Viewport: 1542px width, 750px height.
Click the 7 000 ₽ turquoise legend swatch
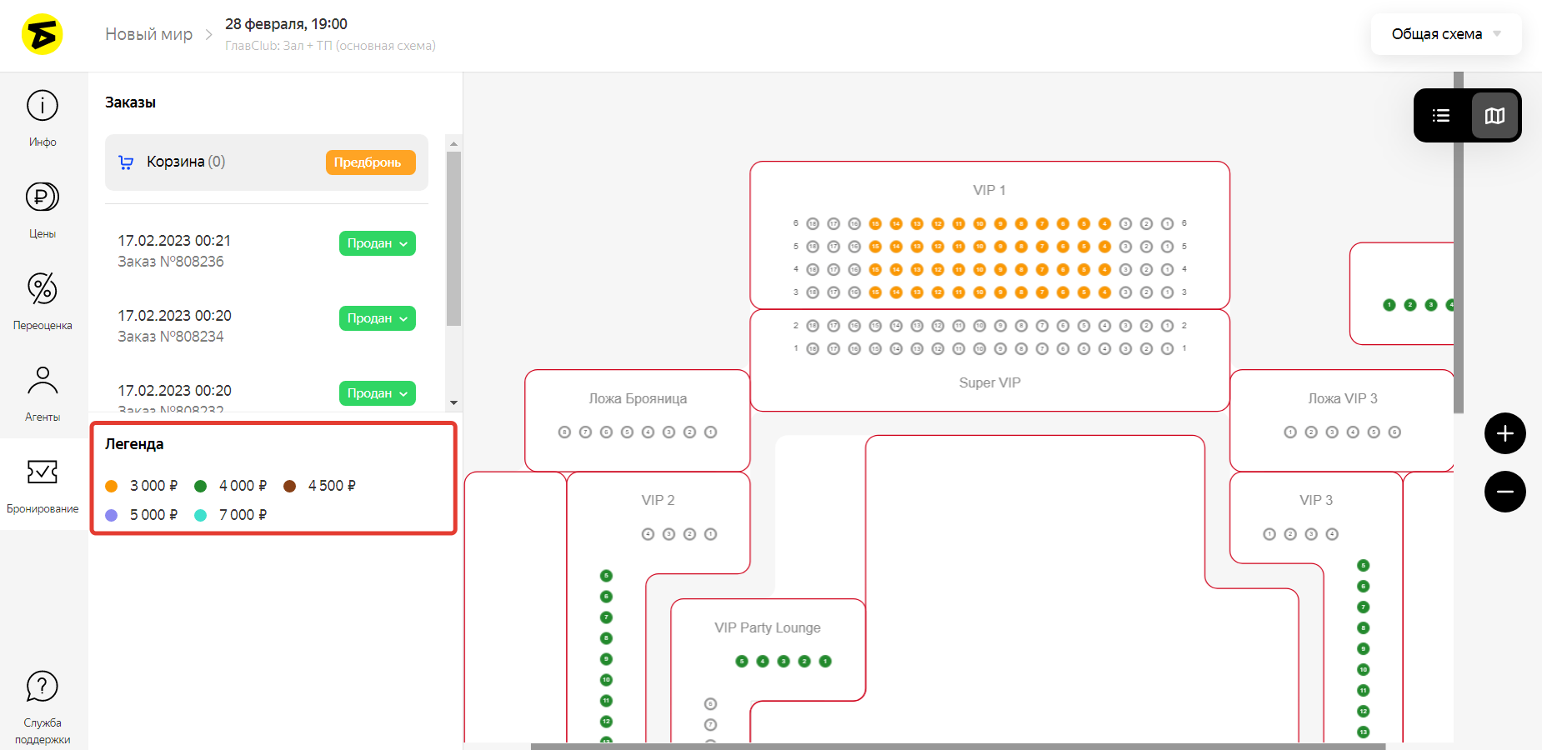(x=200, y=515)
